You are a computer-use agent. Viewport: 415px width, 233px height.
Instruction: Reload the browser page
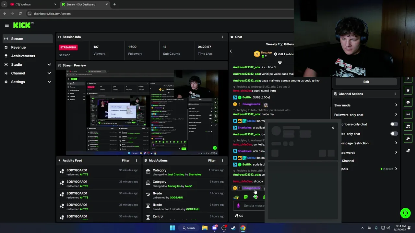(20, 14)
